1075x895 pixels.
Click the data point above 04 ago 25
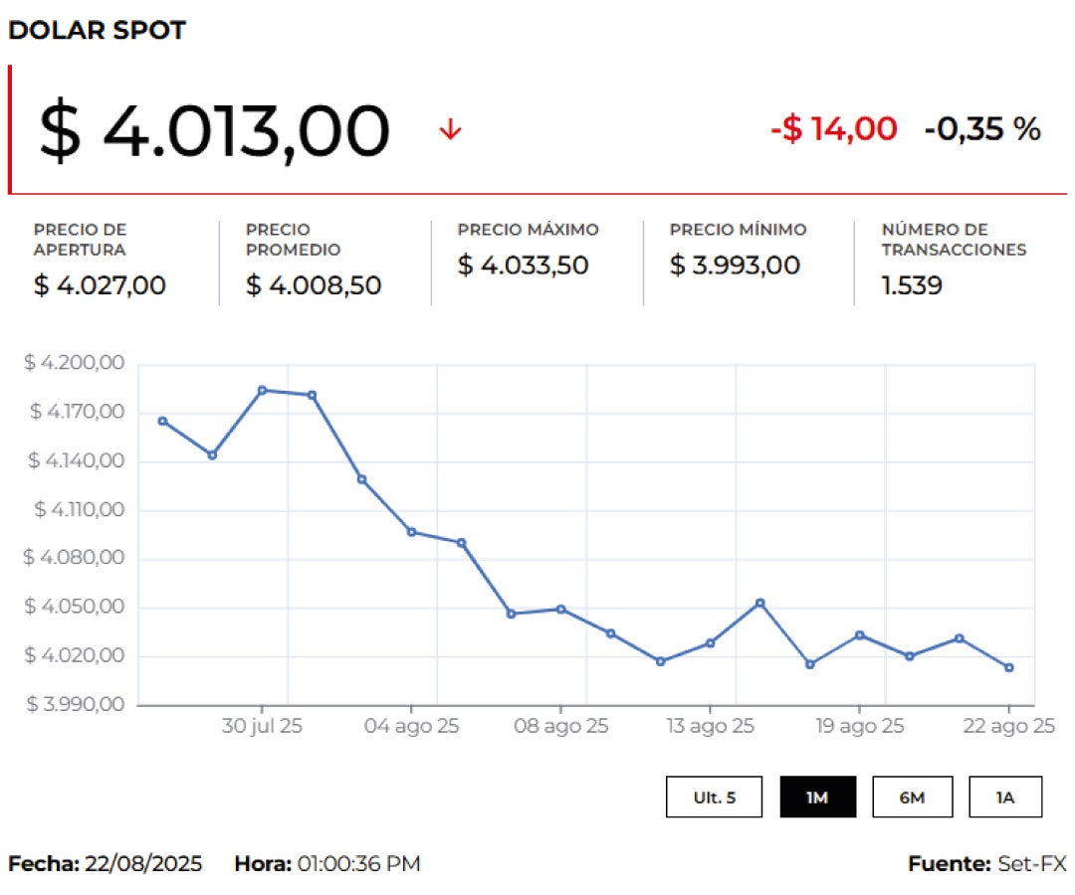tap(411, 532)
